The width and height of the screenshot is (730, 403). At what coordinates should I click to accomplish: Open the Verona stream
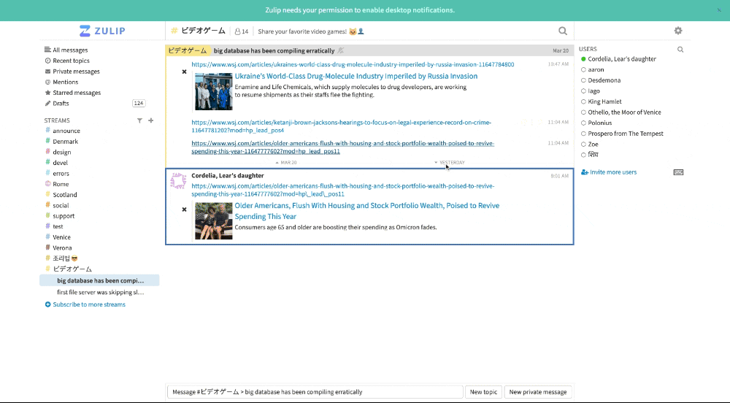[62, 248]
